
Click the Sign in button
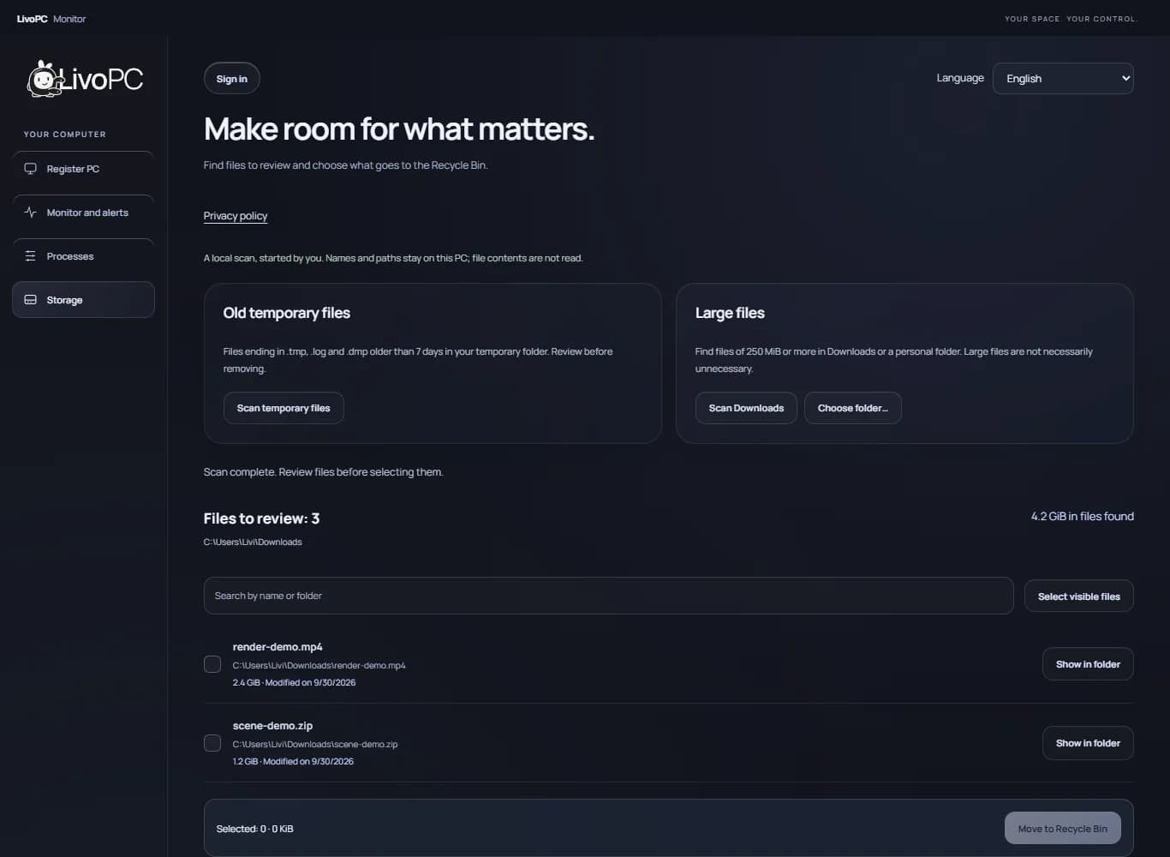coord(232,79)
